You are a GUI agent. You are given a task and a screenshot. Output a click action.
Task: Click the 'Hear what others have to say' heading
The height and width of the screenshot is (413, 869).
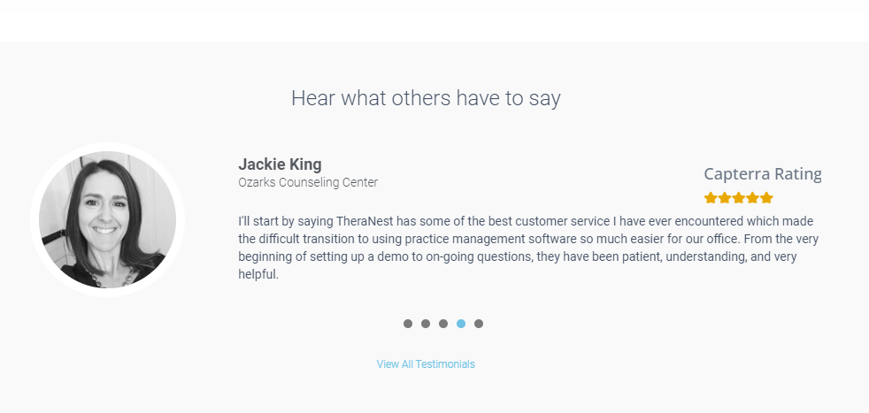[x=426, y=98]
